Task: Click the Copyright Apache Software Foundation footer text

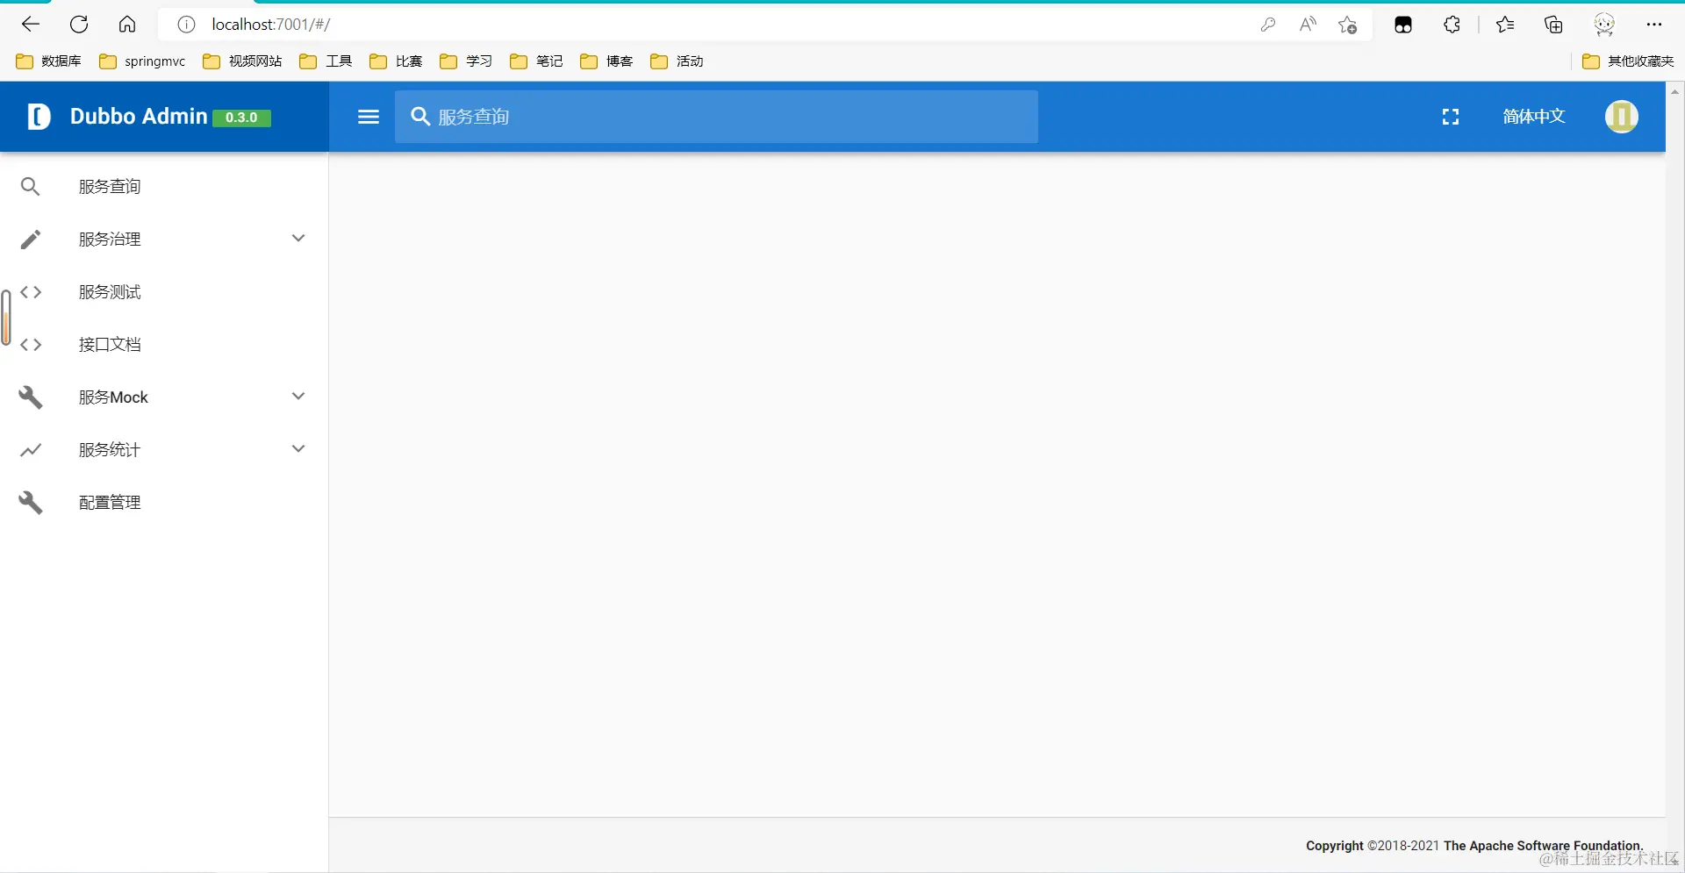Action: [x=1474, y=846]
